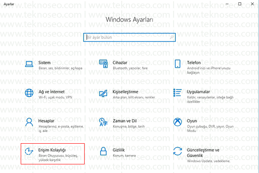
Task: Open the Erişim Kolaylığı title
Action: [52, 150]
